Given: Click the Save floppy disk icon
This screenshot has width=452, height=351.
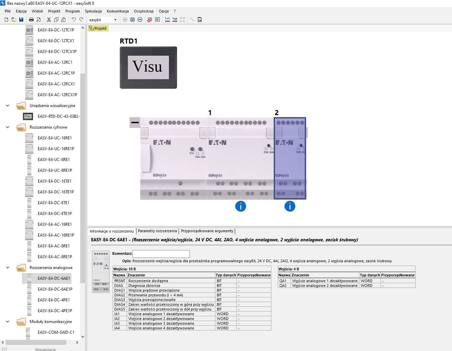Looking at the screenshot, I should [x=21, y=20].
